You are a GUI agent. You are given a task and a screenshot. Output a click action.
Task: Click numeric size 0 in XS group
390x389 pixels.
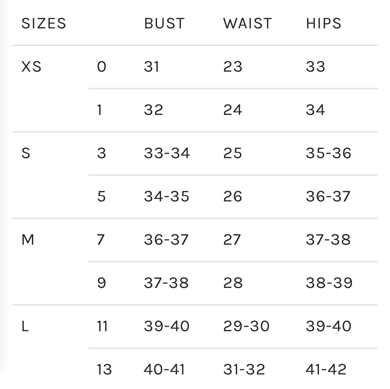[102, 66]
